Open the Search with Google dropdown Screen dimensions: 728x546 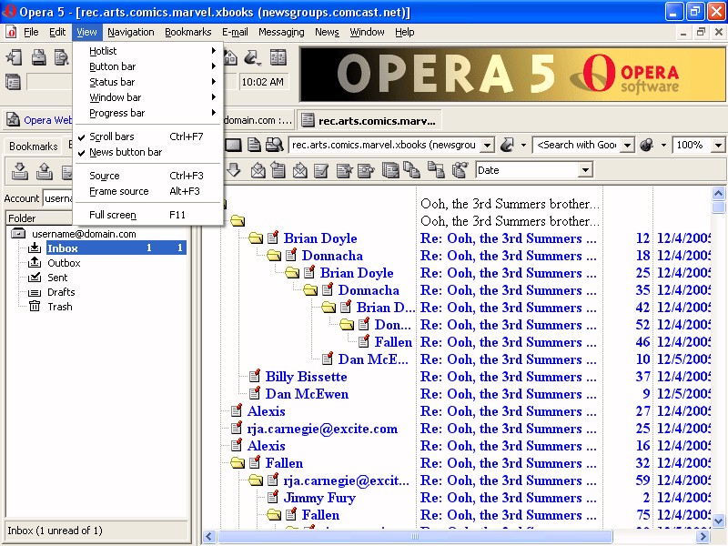tap(627, 146)
